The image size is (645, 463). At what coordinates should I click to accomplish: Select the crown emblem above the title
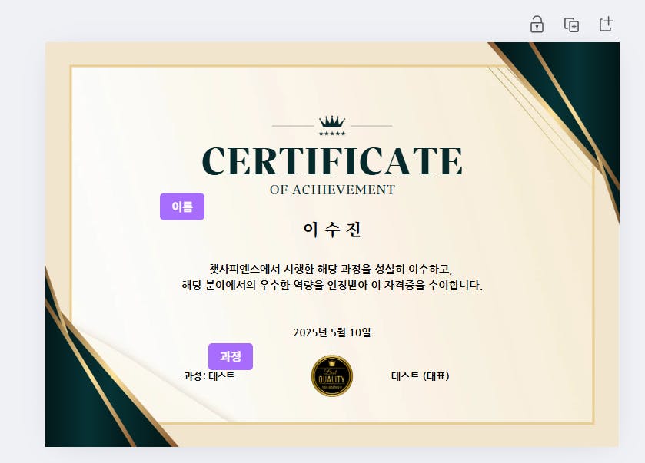(332, 126)
